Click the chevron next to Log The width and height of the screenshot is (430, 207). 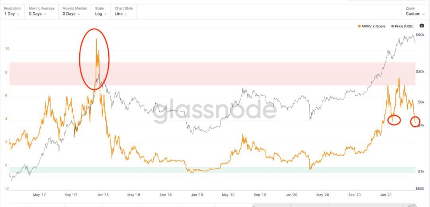coord(106,14)
